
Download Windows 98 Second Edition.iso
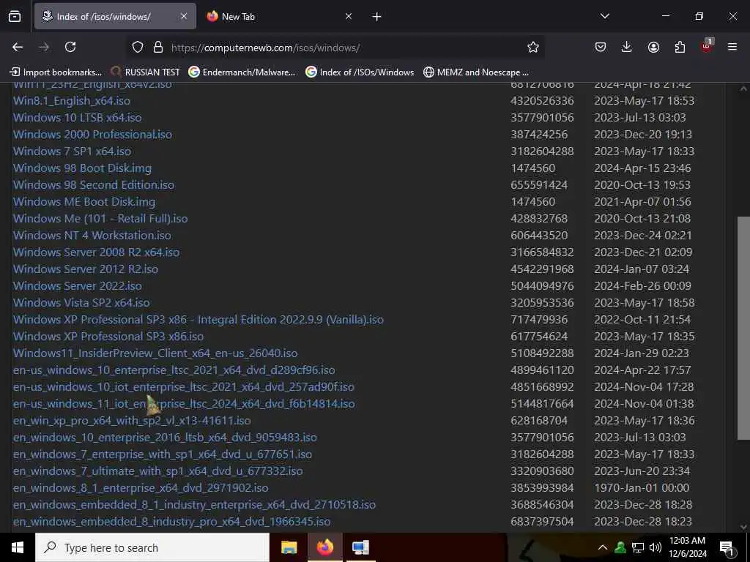coord(94,185)
